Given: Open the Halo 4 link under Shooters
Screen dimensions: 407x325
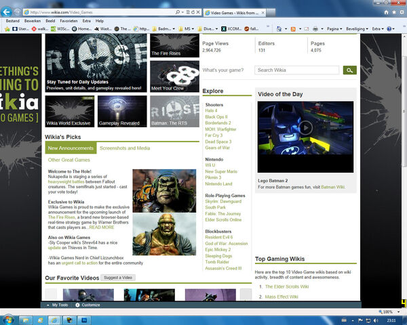Looking at the screenshot, I should tap(211, 110).
